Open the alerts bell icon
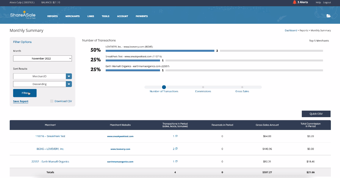The width and height of the screenshot is (340, 178). click(x=294, y=2)
